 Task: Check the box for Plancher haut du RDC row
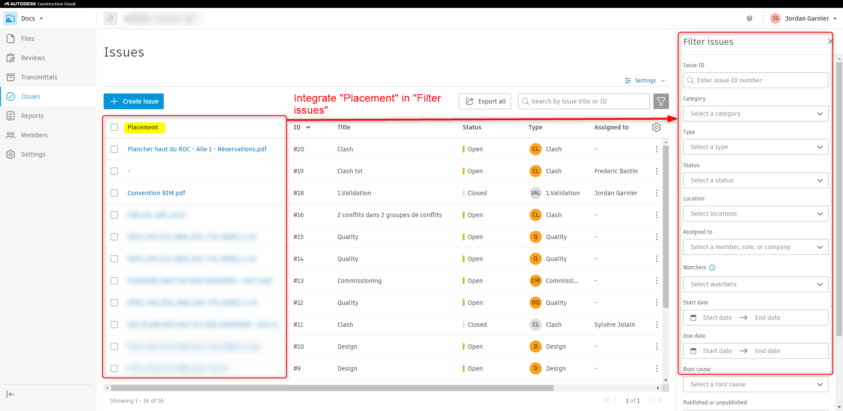coord(114,149)
